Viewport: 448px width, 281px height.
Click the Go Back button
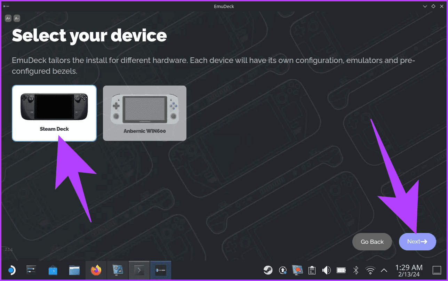[372, 242]
